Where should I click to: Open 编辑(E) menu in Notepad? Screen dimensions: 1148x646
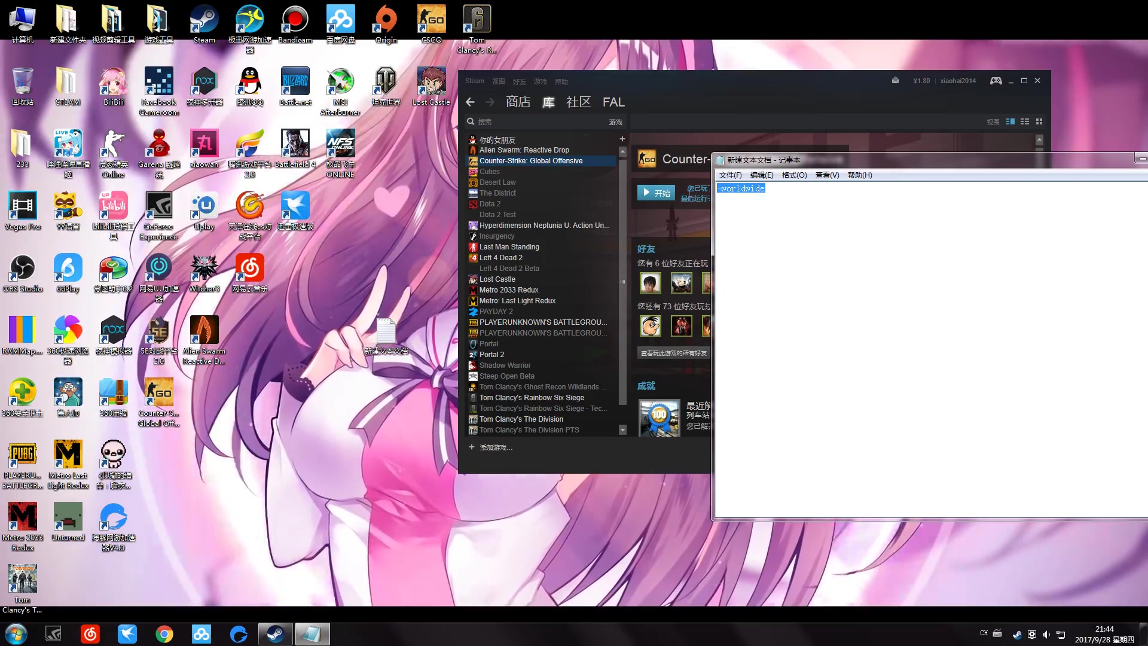762,175
